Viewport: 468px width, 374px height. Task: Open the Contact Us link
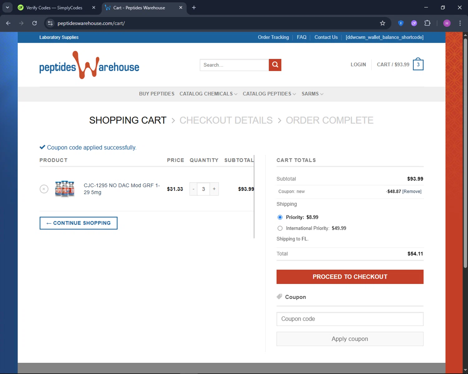click(326, 37)
